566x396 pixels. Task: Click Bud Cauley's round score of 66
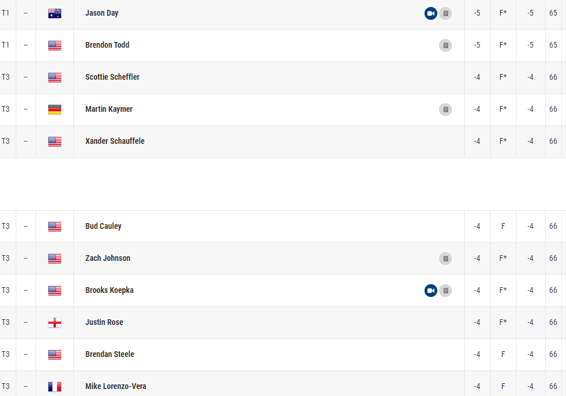(553, 227)
